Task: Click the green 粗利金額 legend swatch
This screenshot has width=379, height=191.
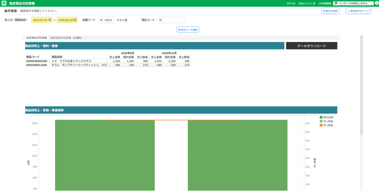Action: [321, 117]
